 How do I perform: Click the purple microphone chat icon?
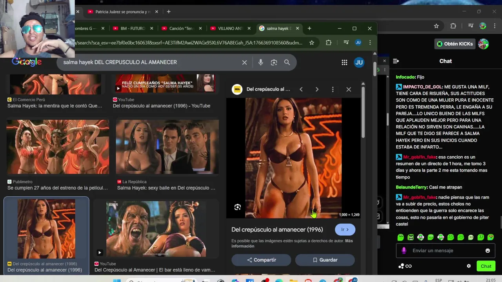click(x=404, y=251)
